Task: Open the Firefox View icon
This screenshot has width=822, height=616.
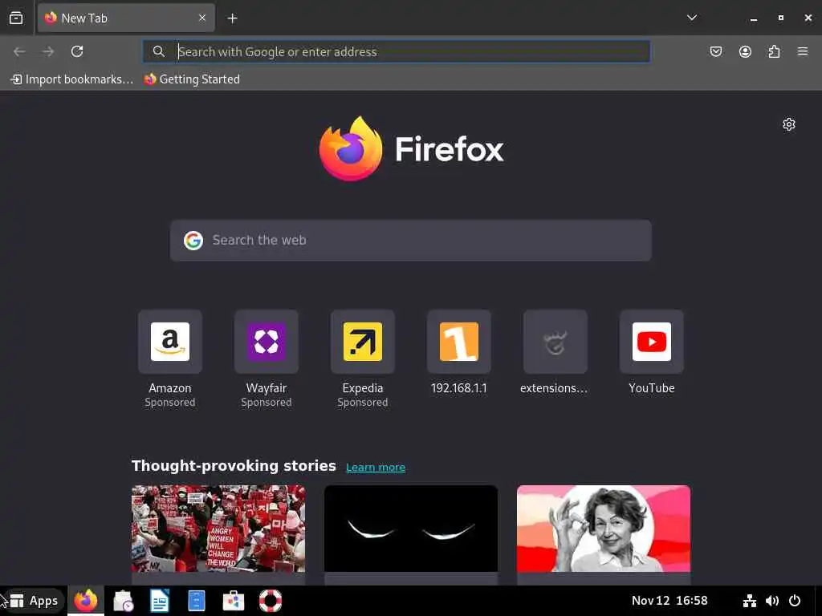Action: coord(16,18)
